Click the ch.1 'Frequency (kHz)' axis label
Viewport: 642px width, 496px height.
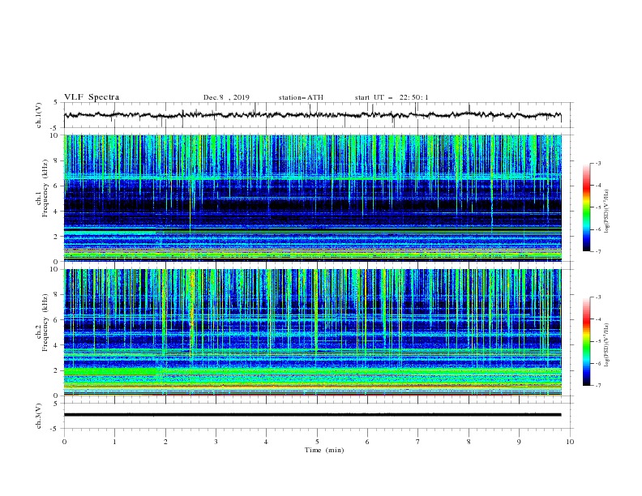tap(45, 186)
